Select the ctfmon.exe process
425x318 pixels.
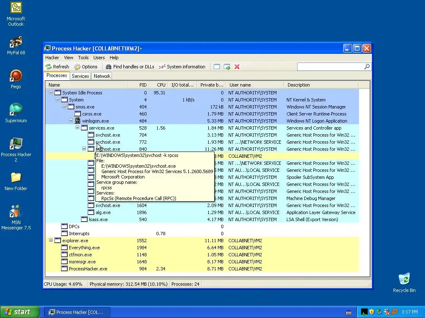point(202,255)
